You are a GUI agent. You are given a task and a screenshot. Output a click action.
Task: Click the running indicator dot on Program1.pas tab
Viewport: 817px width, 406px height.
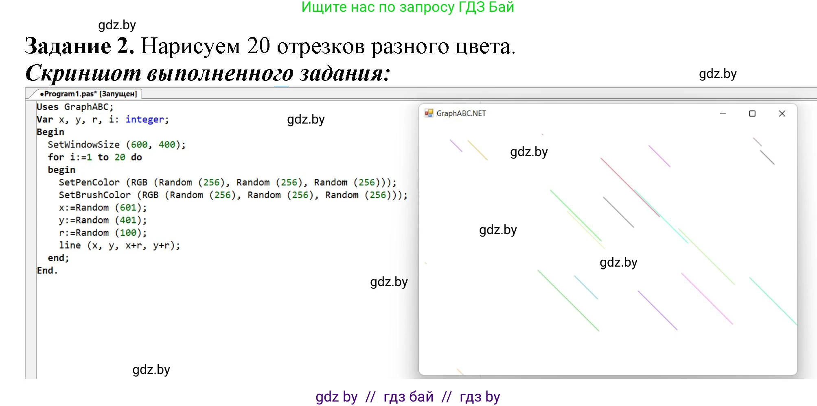click(x=41, y=93)
